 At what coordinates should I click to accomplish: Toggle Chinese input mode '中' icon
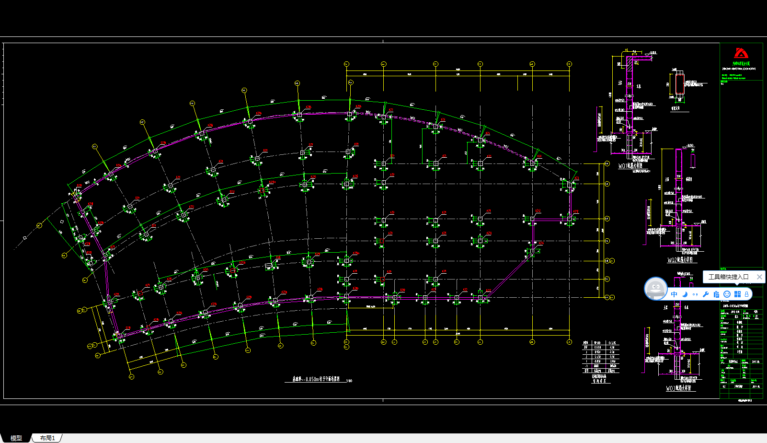674,294
